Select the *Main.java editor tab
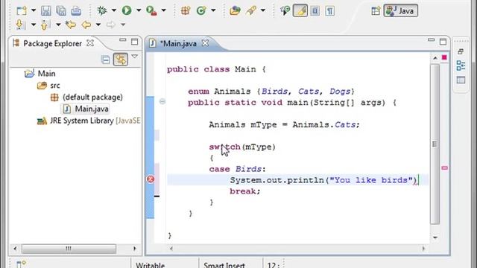 (178, 43)
